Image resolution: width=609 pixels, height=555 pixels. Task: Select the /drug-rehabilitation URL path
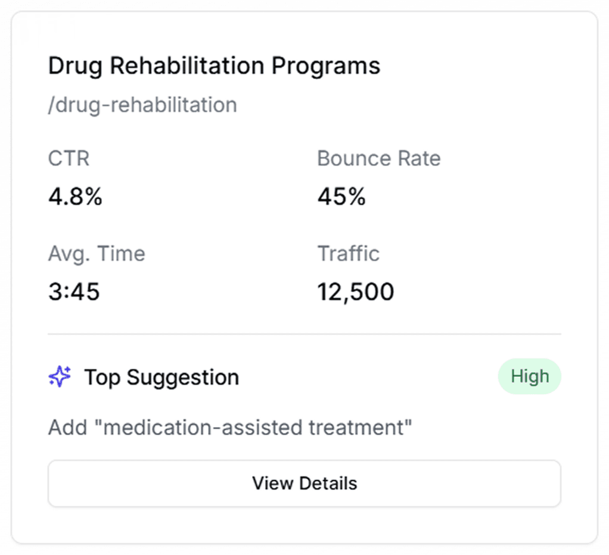(142, 105)
